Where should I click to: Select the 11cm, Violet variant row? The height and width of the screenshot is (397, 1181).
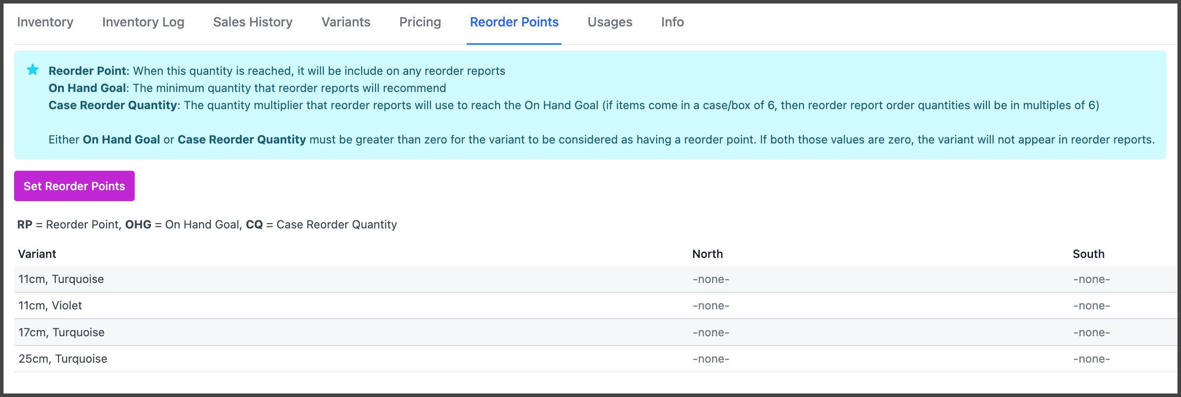(x=595, y=306)
